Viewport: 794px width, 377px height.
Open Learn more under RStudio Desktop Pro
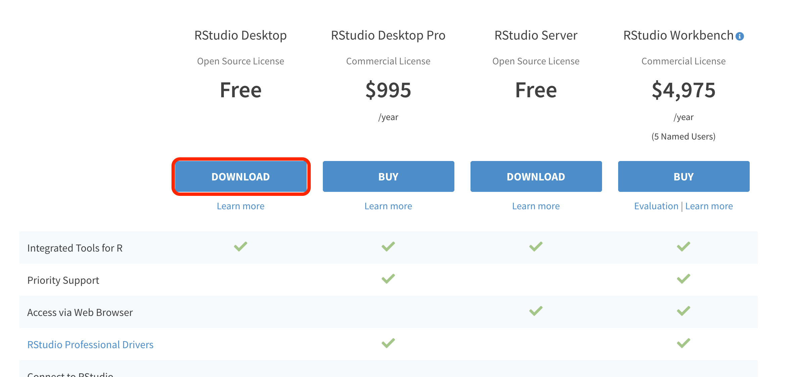click(x=388, y=206)
